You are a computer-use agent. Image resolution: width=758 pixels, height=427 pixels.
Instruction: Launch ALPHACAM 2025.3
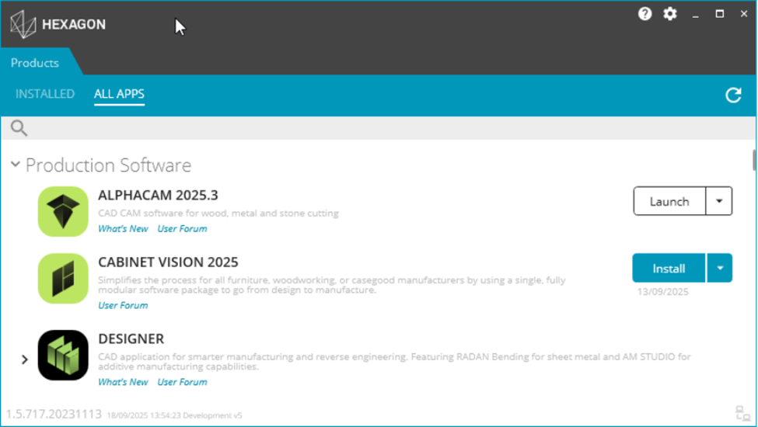pos(669,201)
